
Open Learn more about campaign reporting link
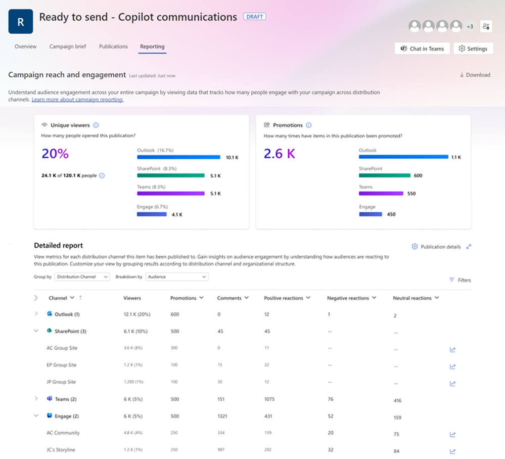pyautogui.click(x=78, y=100)
